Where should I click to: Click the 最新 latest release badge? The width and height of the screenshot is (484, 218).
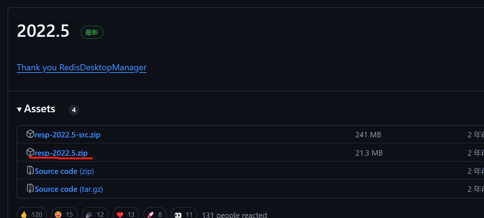(92, 32)
